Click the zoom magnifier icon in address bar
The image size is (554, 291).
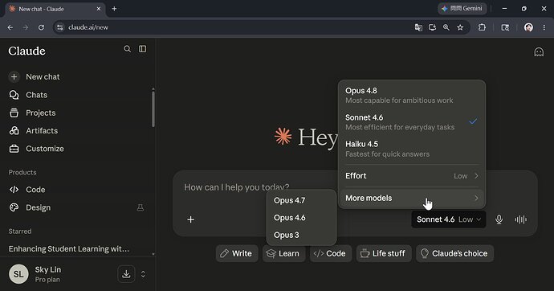(x=446, y=27)
